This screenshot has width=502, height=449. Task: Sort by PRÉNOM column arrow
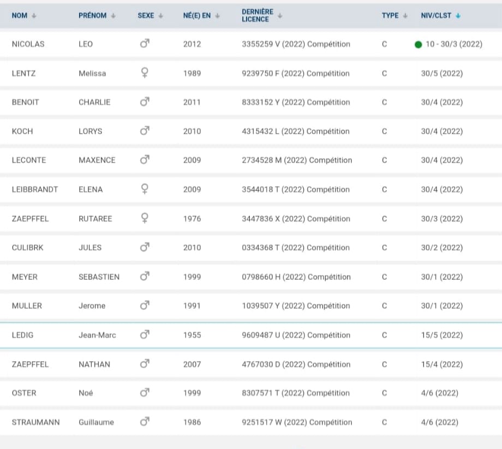(x=113, y=16)
